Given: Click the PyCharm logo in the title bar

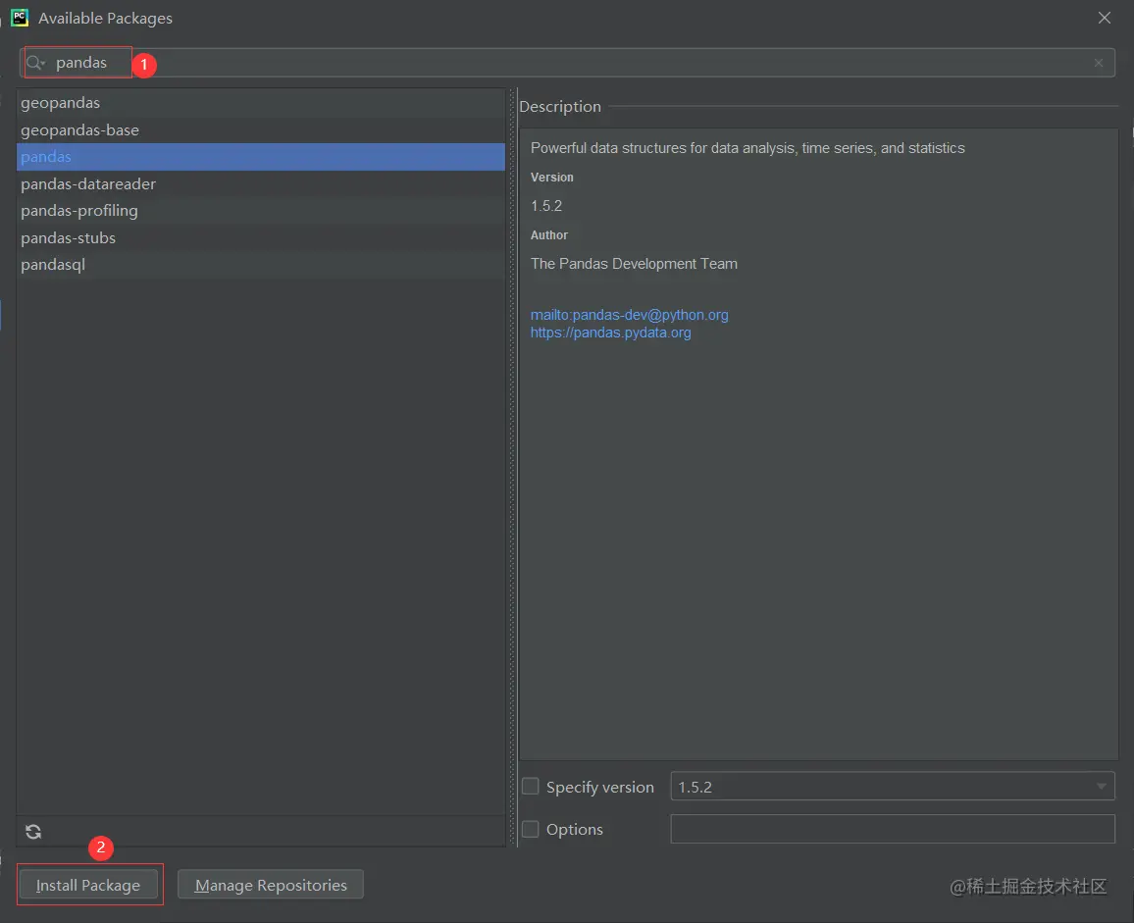Looking at the screenshot, I should click(x=20, y=18).
